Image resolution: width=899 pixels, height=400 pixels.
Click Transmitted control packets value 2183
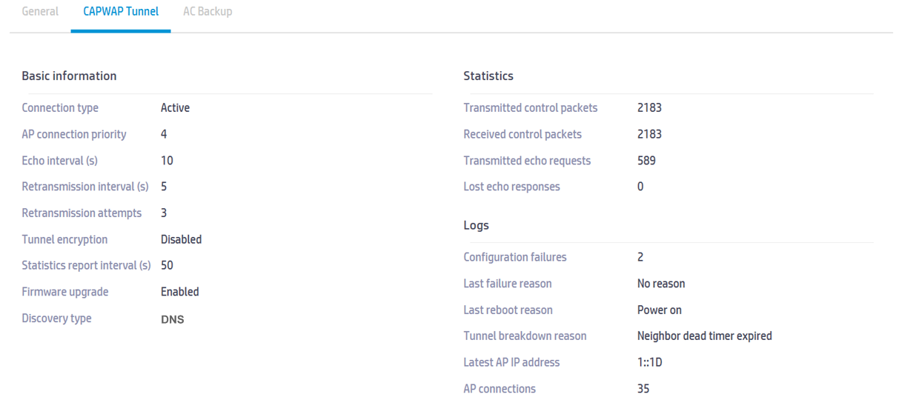tap(649, 108)
